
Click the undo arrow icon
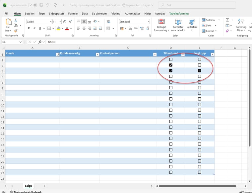tap(47, 5)
